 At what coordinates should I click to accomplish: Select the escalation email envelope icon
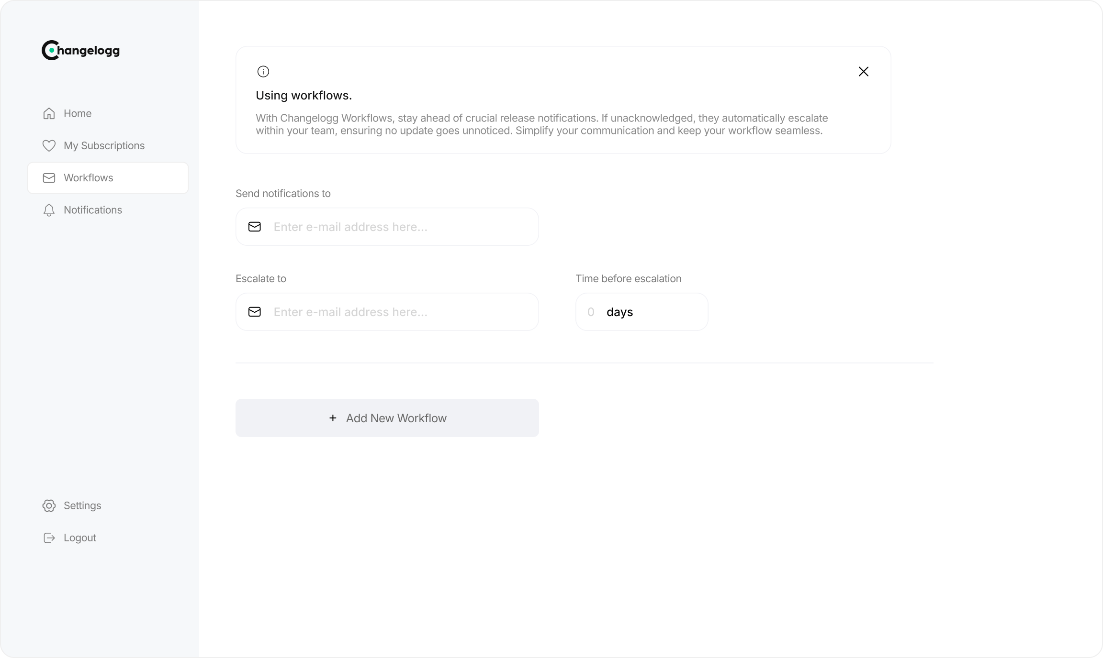pyautogui.click(x=255, y=311)
